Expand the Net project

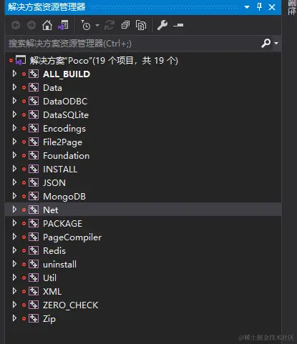point(14,210)
